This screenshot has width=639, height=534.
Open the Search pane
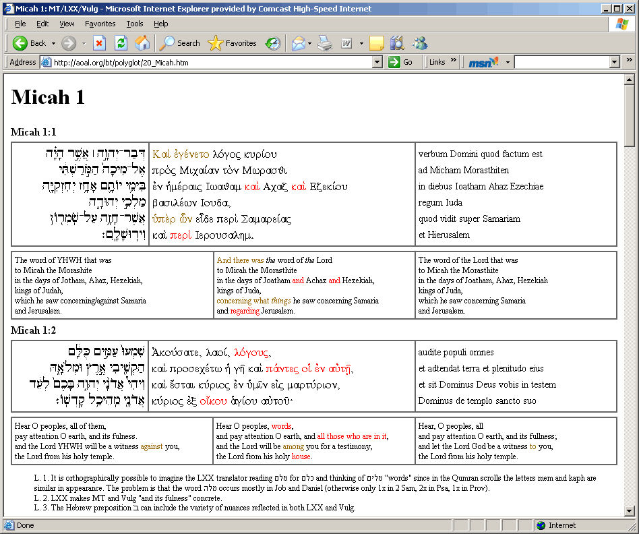click(179, 43)
